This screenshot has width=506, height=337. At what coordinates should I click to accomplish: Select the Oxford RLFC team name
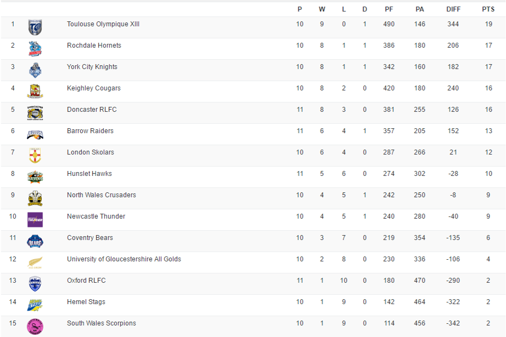tap(86, 281)
